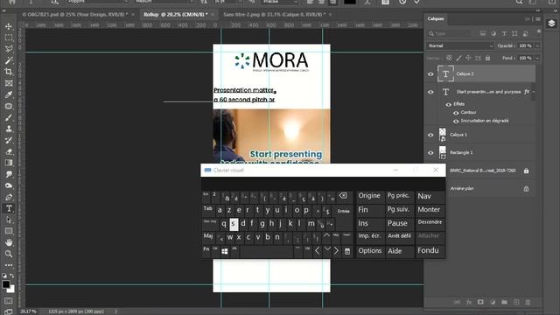This screenshot has height=315, width=560.
Task: Open the Calques panel options menu
Action: [538, 19]
